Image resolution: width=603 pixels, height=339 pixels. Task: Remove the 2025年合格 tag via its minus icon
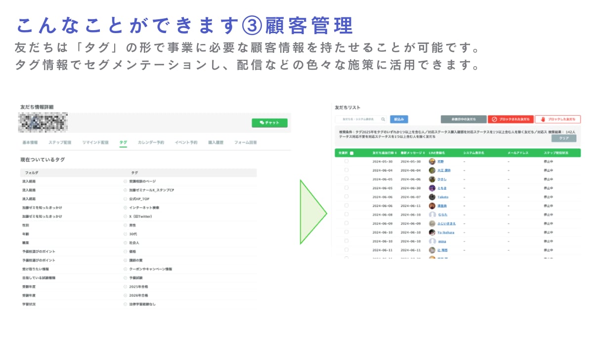pos(125,287)
